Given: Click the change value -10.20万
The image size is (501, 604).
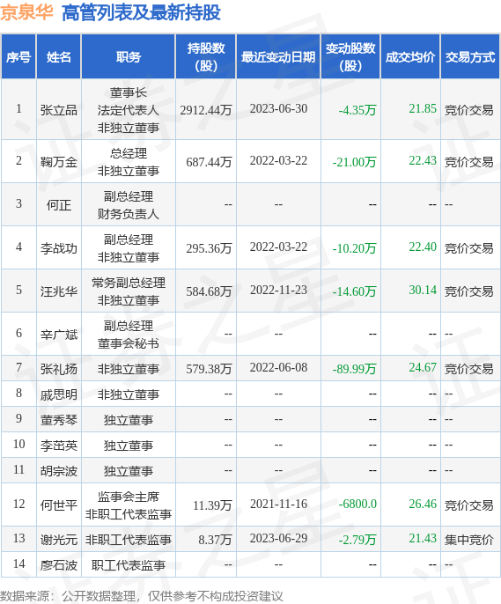Looking at the screenshot, I should [x=354, y=248].
